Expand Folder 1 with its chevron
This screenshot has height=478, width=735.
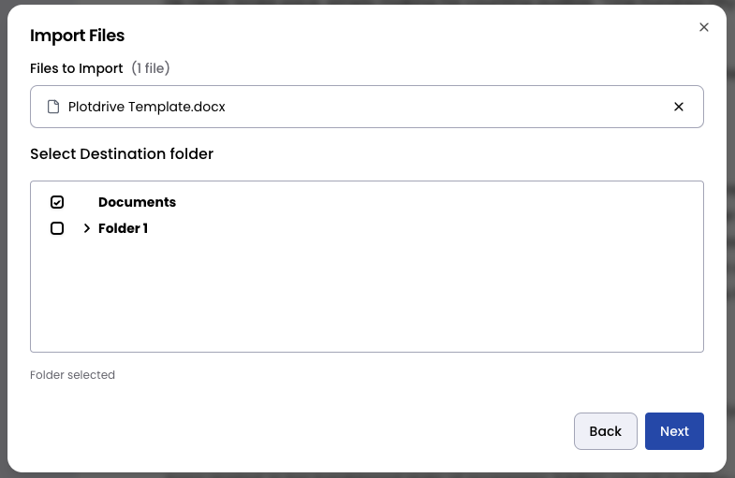coord(86,228)
